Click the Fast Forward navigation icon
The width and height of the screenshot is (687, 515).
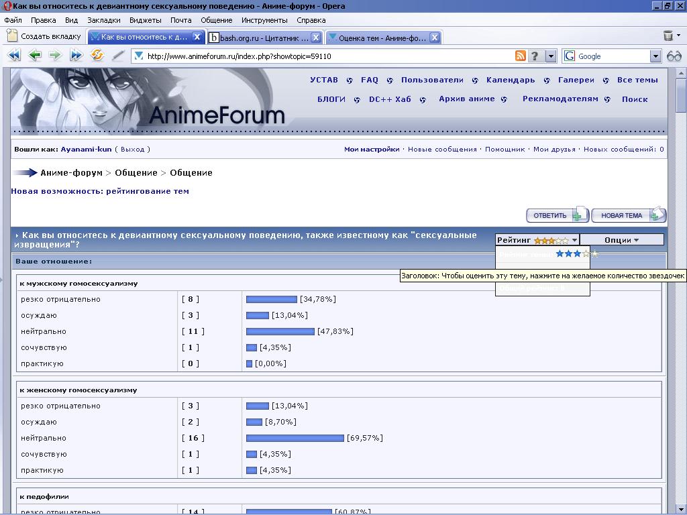coord(76,56)
